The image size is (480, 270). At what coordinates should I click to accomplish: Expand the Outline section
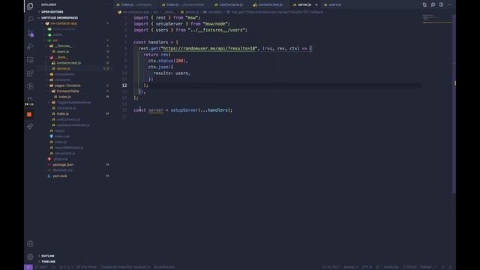48,256
